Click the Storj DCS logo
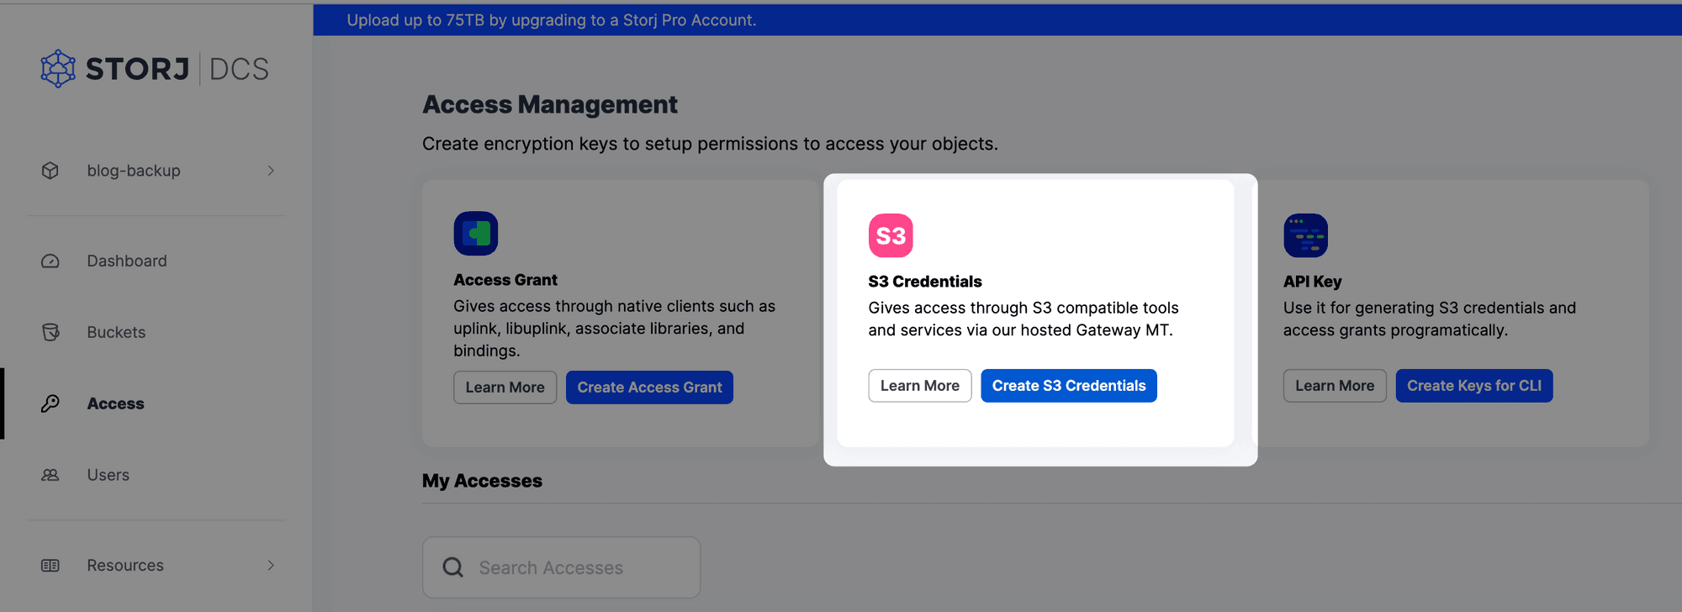 pyautogui.click(x=155, y=69)
